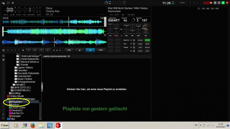Open the empty fourth effect dropdown arrow
230x129 pixels.
pyautogui.click(x=131, y=51)
